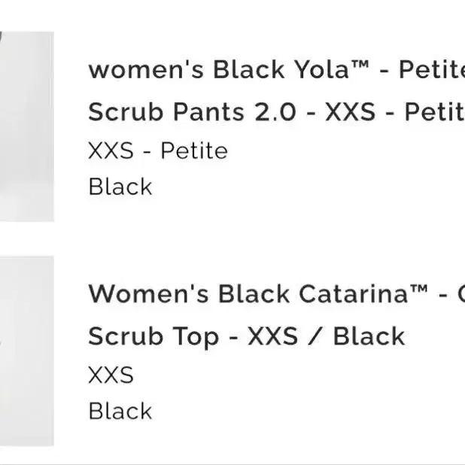
Task: Click "Petite" at end of first title line
Action: [x=432, y=69]
